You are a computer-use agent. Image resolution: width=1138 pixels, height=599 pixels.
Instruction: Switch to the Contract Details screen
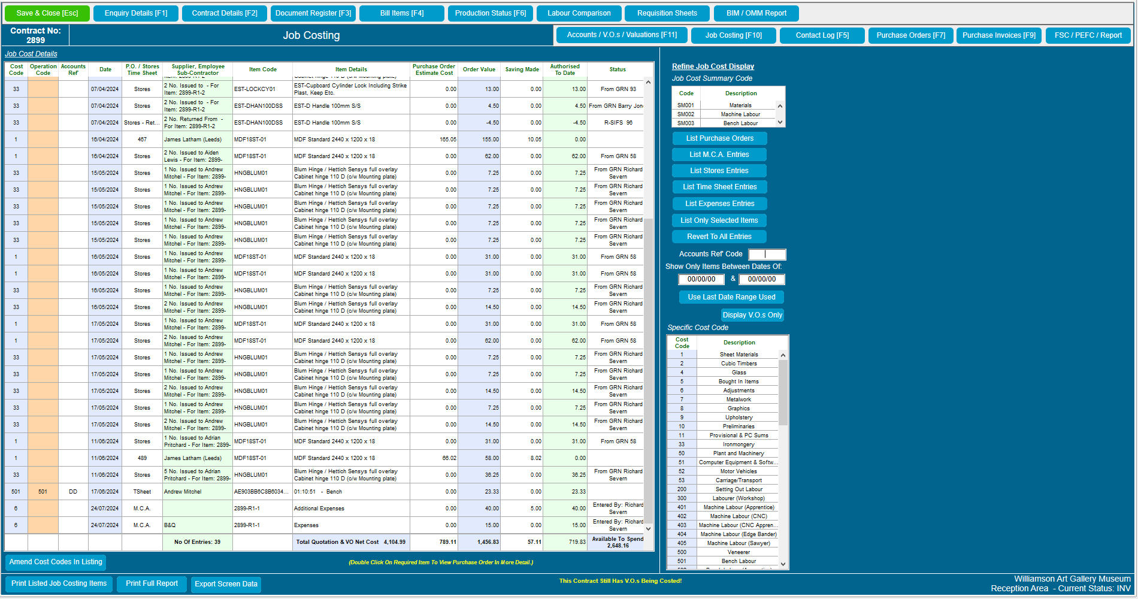click(224, 13)
